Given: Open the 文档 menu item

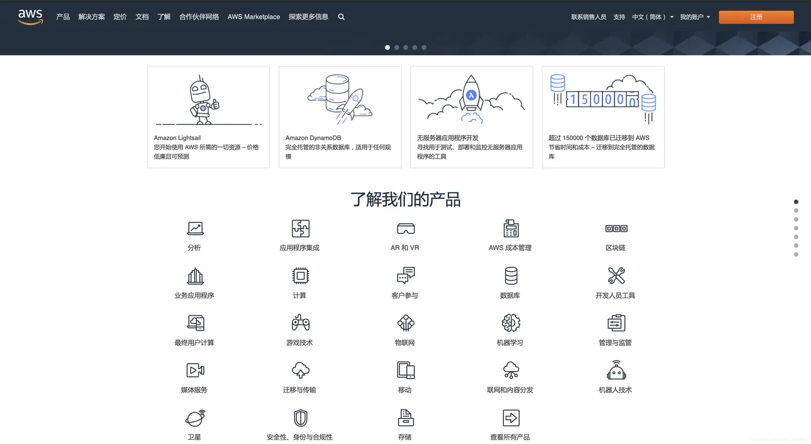Looking at the screenshot, I should point(142,17).
